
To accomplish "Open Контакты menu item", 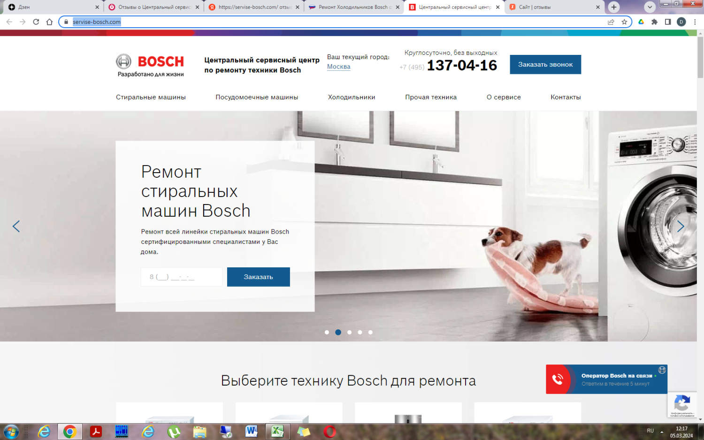I will [x=566, y=97].
